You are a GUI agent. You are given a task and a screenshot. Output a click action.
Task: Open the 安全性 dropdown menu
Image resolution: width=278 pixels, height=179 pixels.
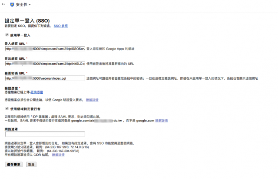pos(23,5)
